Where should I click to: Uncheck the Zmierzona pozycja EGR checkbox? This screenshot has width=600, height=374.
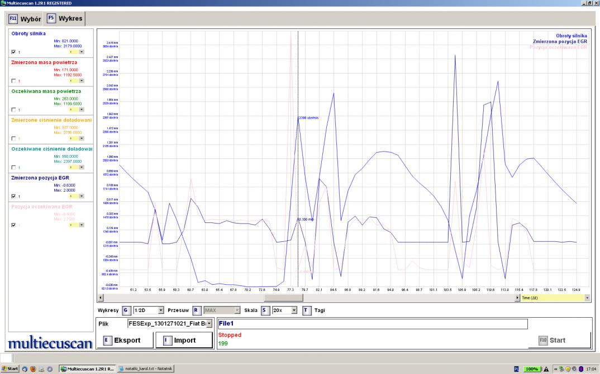[x=14, y=196]
